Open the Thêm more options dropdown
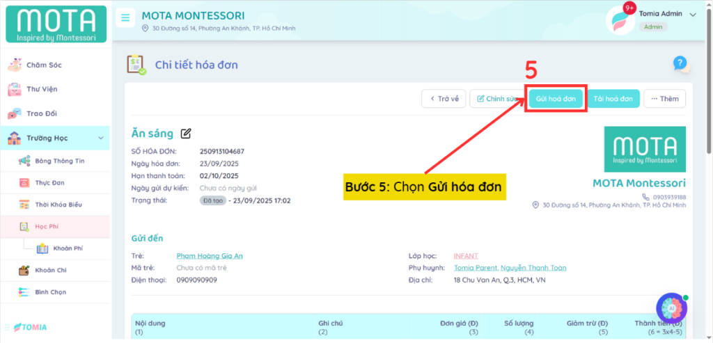Image resolution: width=713 pixels, height=343 pixels. click(664, 99)
